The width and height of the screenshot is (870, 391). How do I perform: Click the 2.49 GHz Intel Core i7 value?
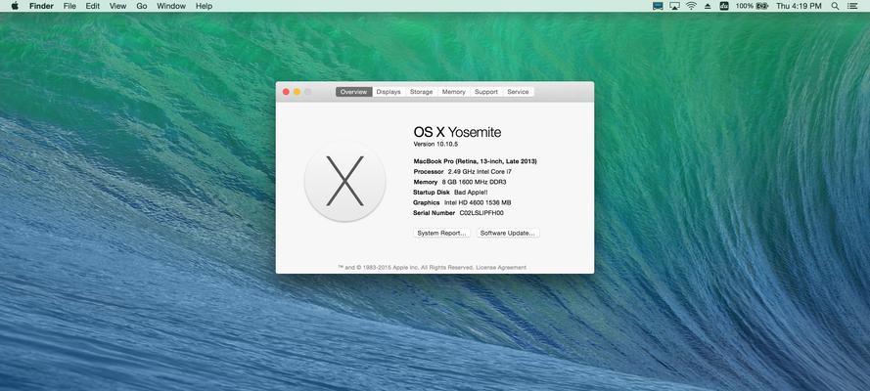click(480, 172)
